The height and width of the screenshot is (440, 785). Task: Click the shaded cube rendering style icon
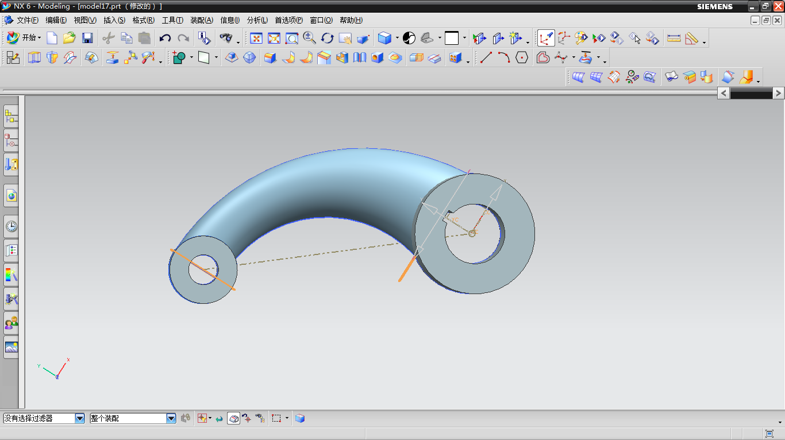[385, 38]
